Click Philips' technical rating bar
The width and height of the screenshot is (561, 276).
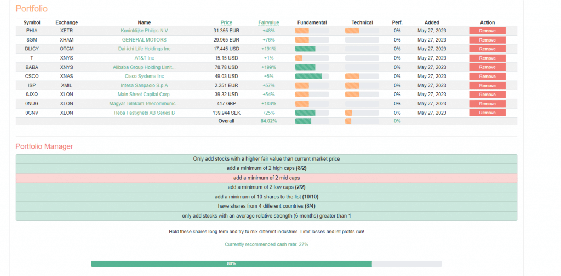(x=362, y=31)
